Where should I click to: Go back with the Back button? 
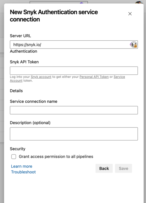[x=104, y=168]
